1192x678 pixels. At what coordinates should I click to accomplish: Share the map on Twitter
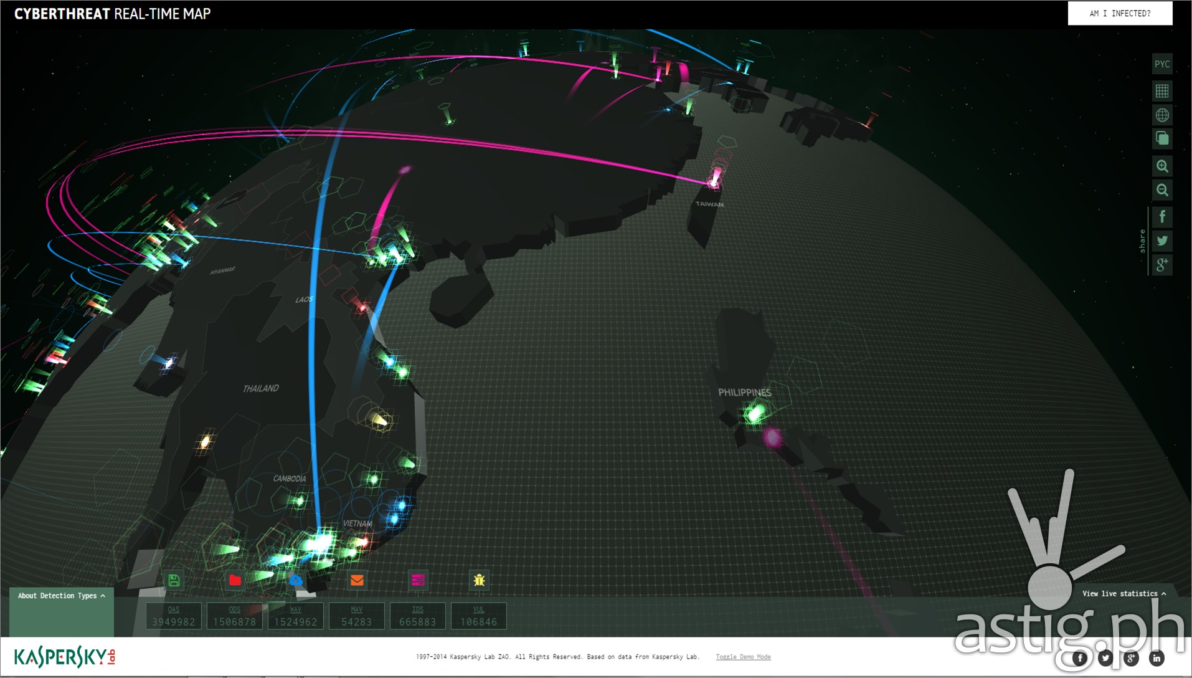coord(1161,240)
